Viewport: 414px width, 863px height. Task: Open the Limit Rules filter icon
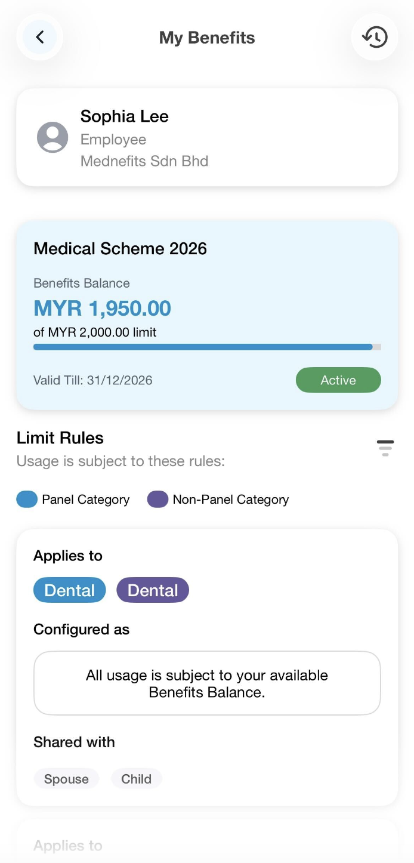(385, 448)
